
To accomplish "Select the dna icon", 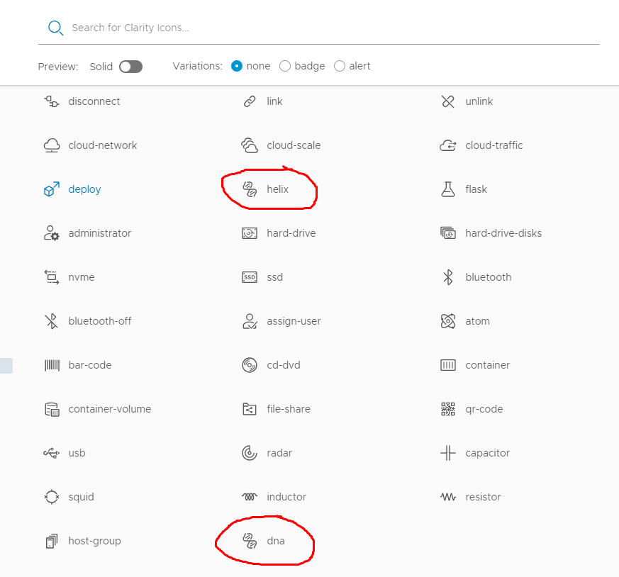I will pos(249,541).
